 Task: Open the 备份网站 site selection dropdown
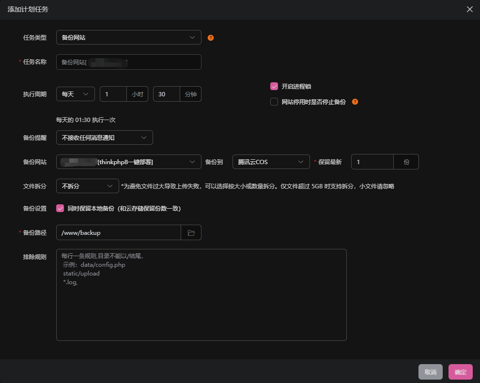(x=128, y=162)
